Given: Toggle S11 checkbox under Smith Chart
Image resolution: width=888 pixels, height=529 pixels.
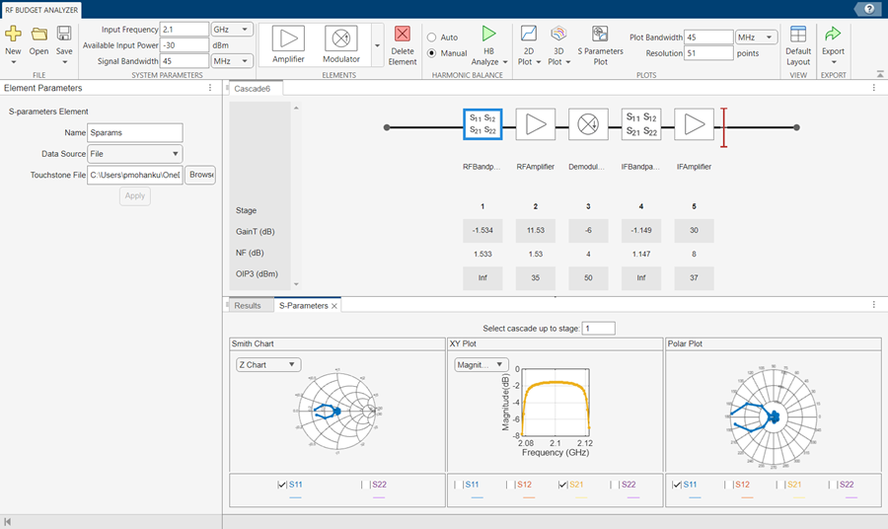Looking at the screenshot, I should (x=282, y=485).
